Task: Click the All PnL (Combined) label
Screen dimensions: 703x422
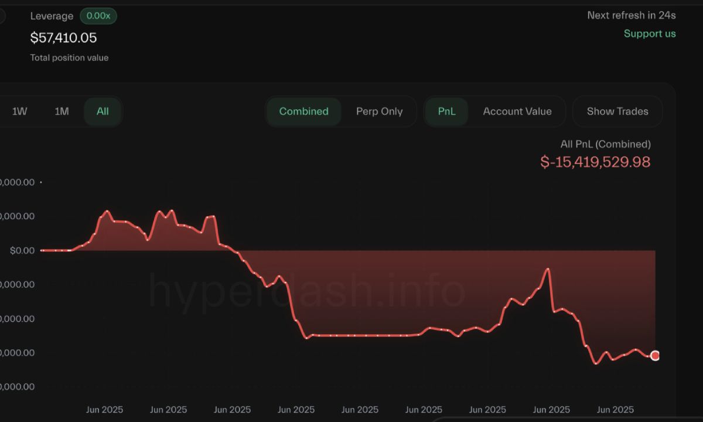Action: coord(605,144)
